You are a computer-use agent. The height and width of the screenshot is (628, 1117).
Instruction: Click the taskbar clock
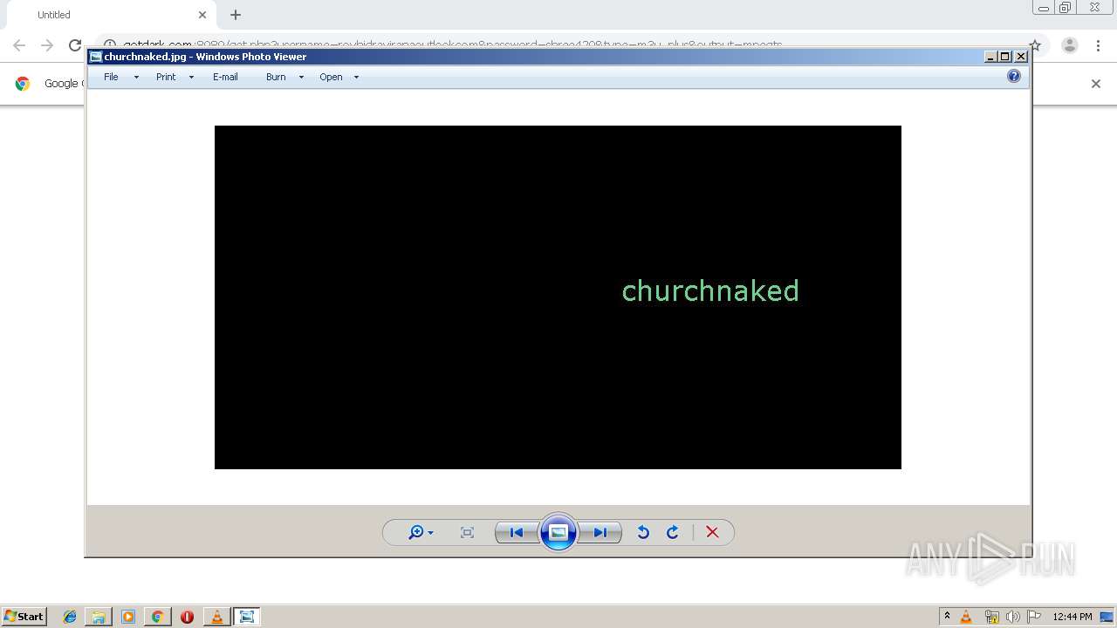pyautogui.click(x=1072, y=617)
